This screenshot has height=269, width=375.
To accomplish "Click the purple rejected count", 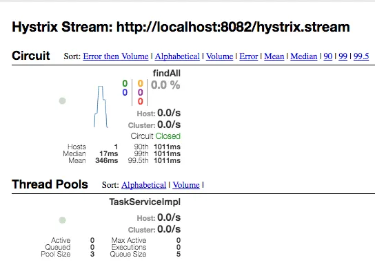I will point(141,93).
